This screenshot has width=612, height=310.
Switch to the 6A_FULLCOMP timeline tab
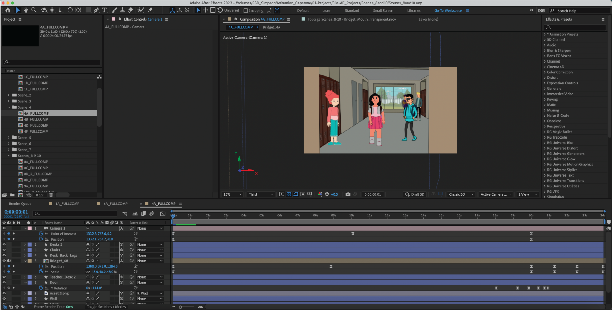coord(115,204)
